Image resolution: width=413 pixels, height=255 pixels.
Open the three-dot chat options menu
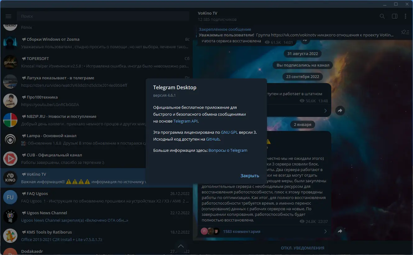tap(406, 16)
